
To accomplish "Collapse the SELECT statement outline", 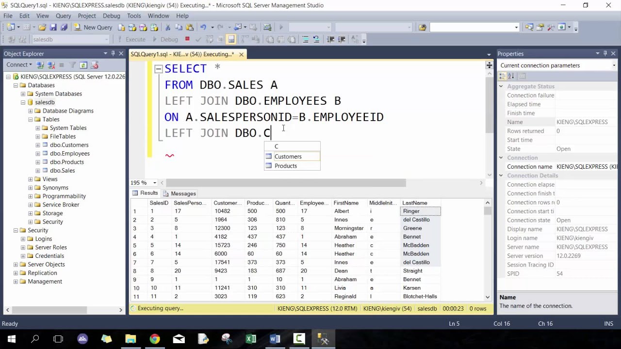I will pos(158,69).
